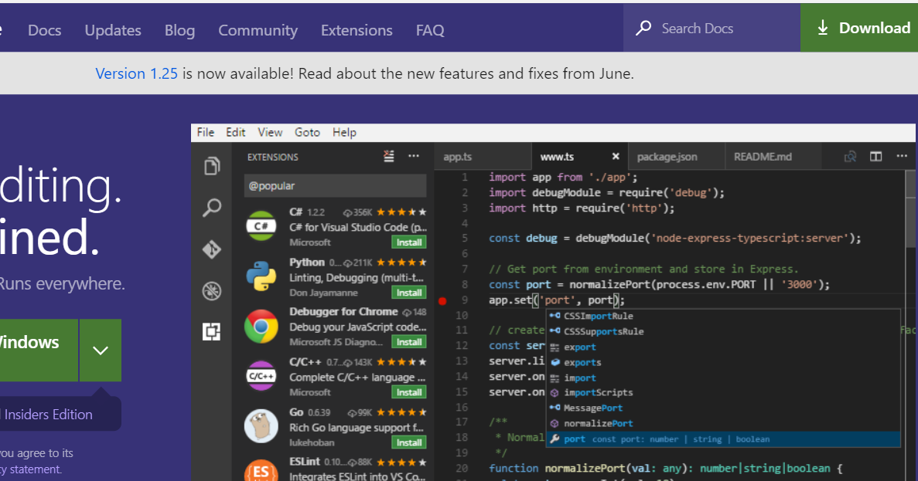Open the View menu
Screen dimensions: 918x481
click(x=270, y=133)
